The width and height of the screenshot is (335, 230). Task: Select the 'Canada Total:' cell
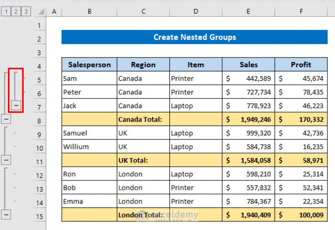tap(144, 119)
